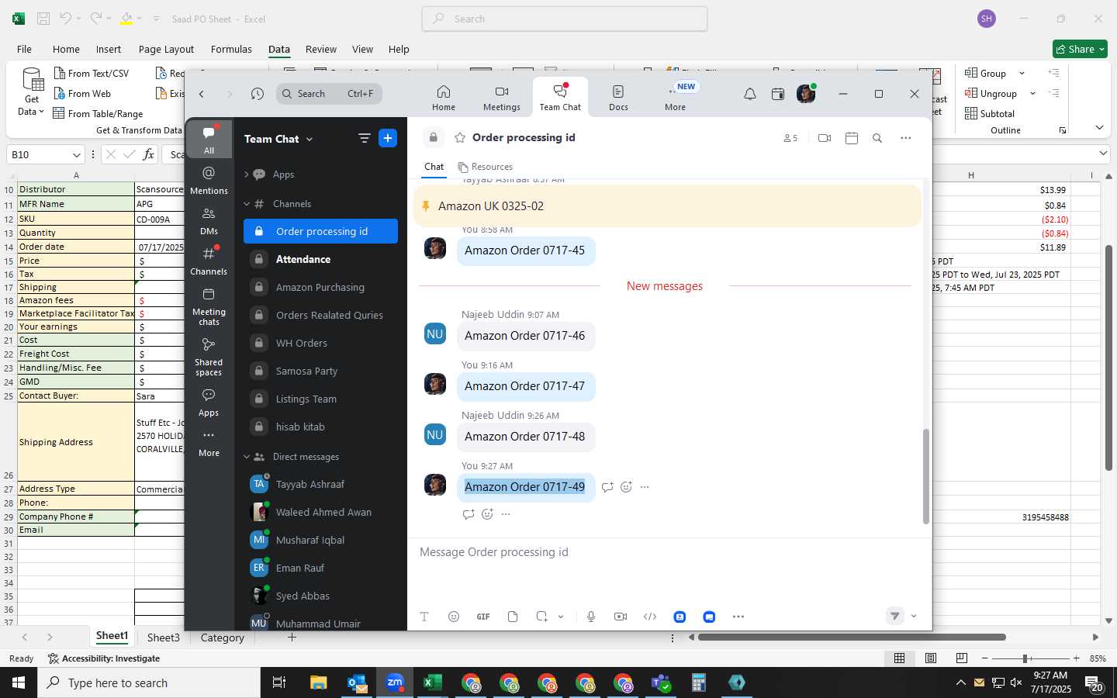
Task: Open Shared spaces in the sidebar
Action: tap(209, 357)
